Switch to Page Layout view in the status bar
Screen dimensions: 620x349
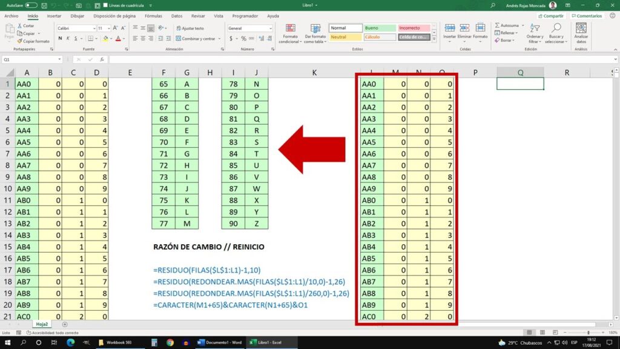coord(542,333)
